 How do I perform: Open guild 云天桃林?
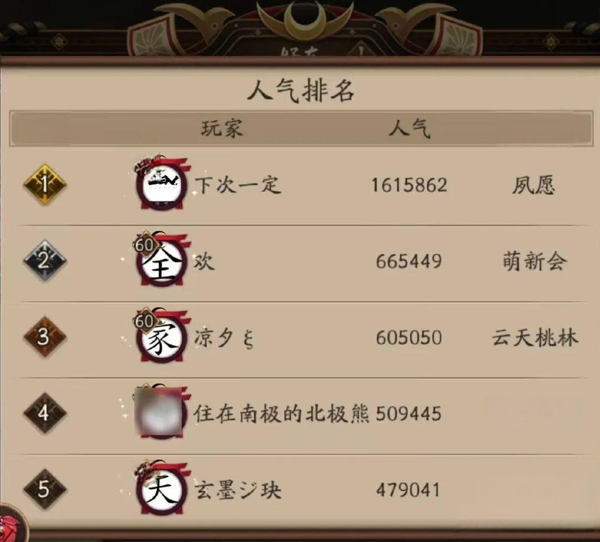[535, 337]
